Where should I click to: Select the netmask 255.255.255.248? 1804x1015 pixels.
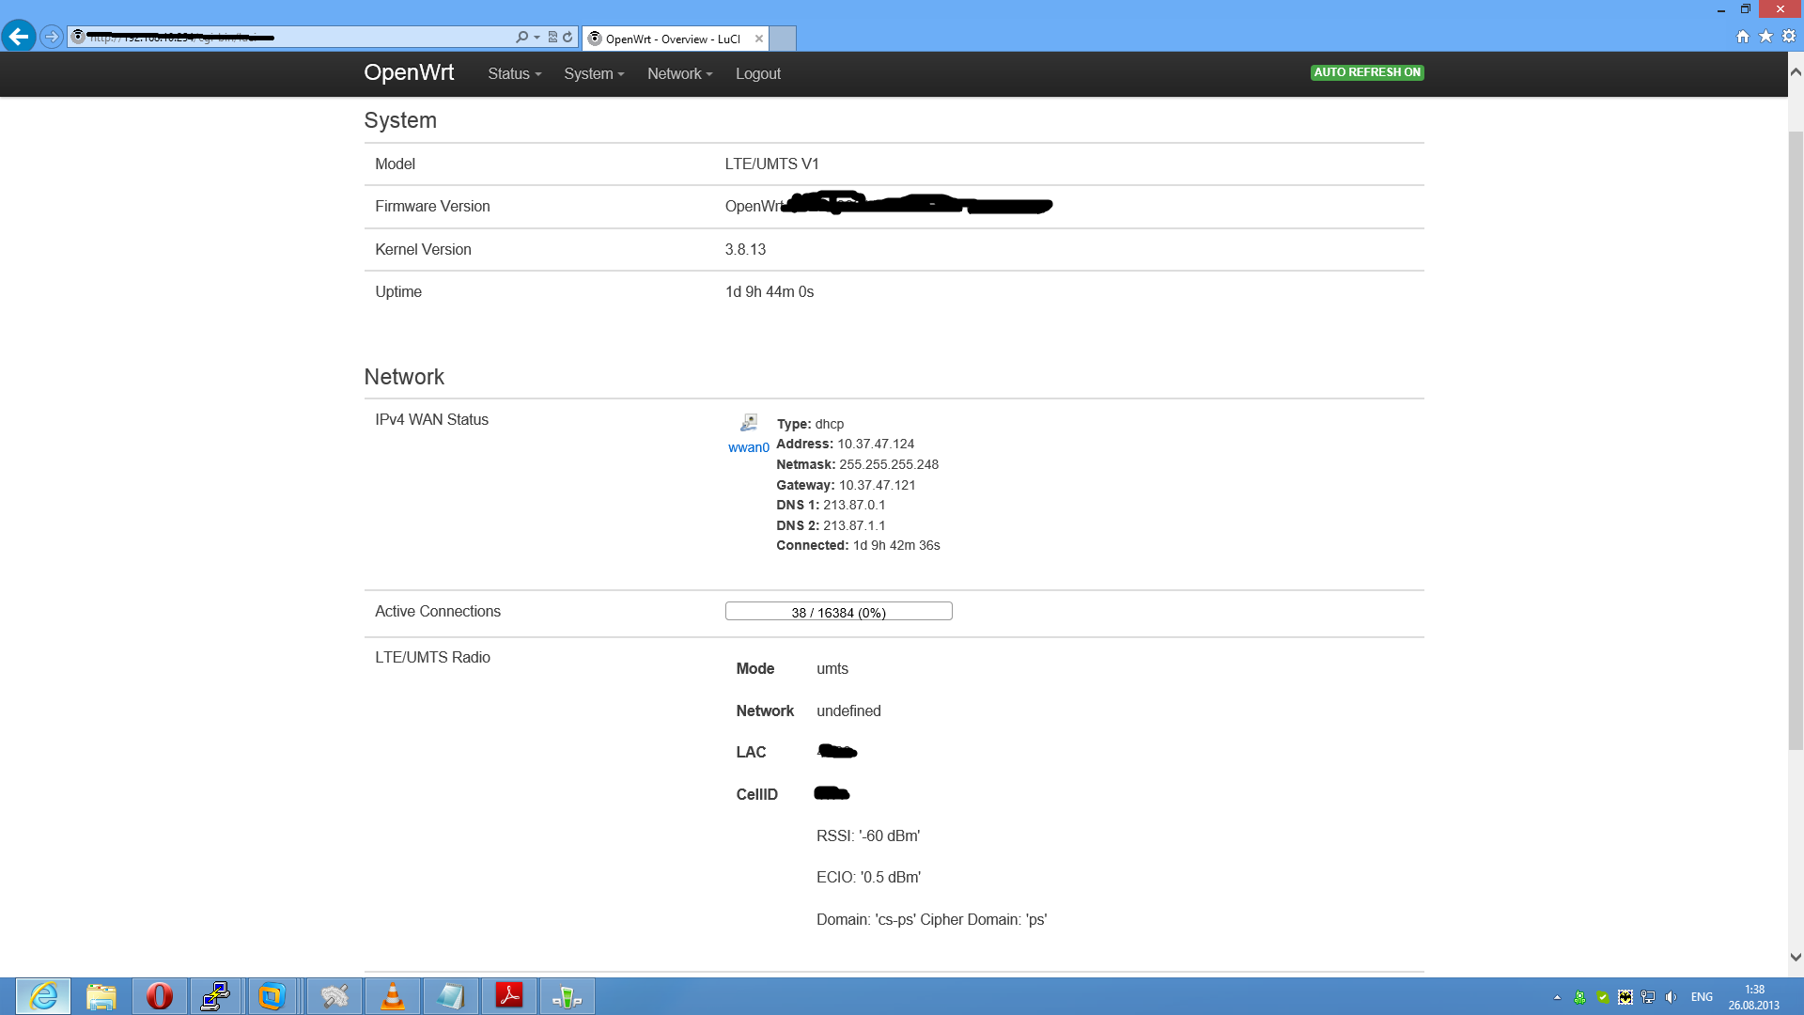click(889, 465)
